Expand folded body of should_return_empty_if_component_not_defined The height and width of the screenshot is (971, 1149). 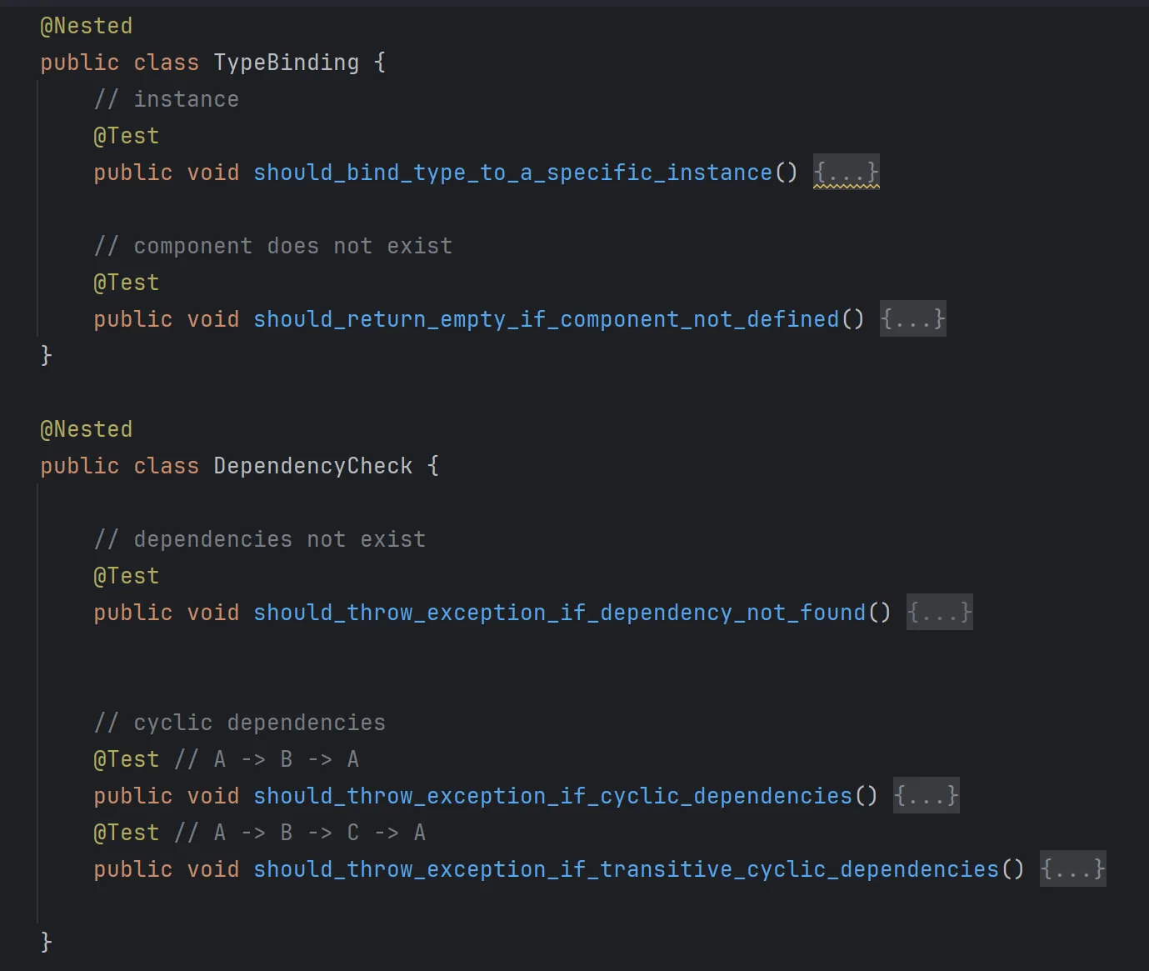click(912, 319)
